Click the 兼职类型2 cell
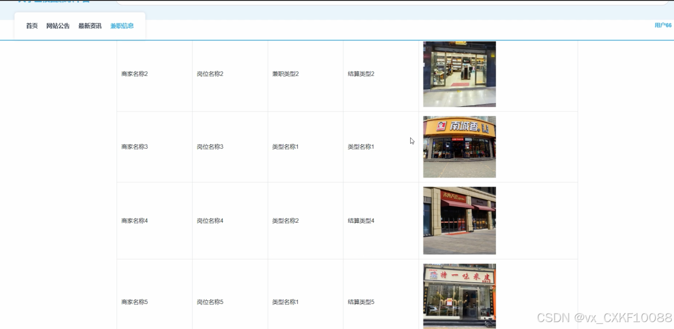The width and height of the screenshot is (674, 329). [286, 74]
